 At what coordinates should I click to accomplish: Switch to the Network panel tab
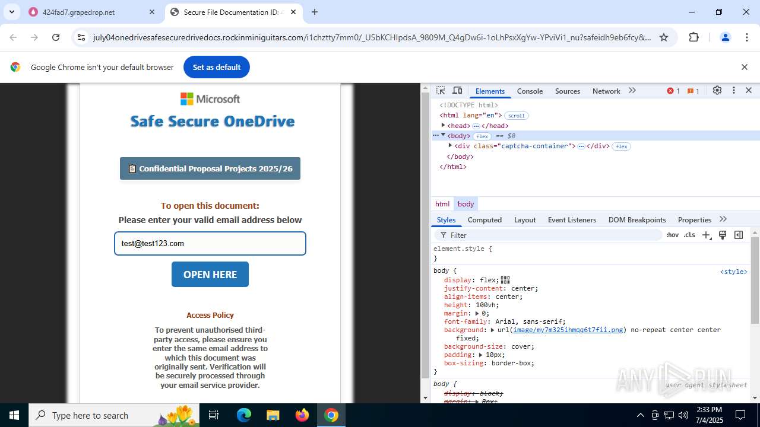606,91
